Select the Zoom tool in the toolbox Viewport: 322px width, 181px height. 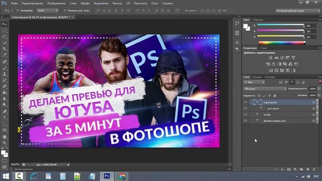(x=5, y=143)
